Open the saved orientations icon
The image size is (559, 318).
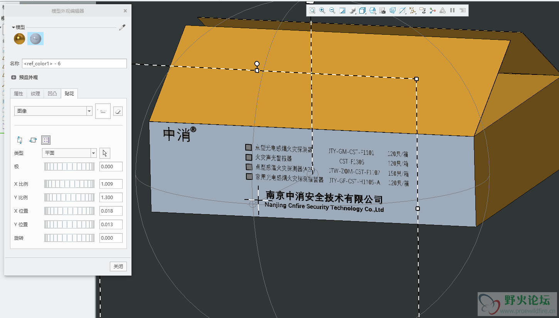point(372,11)
